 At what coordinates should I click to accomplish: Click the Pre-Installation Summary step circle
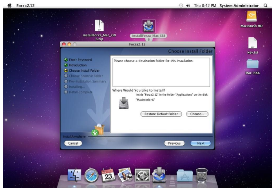click(x=66, y=81)
